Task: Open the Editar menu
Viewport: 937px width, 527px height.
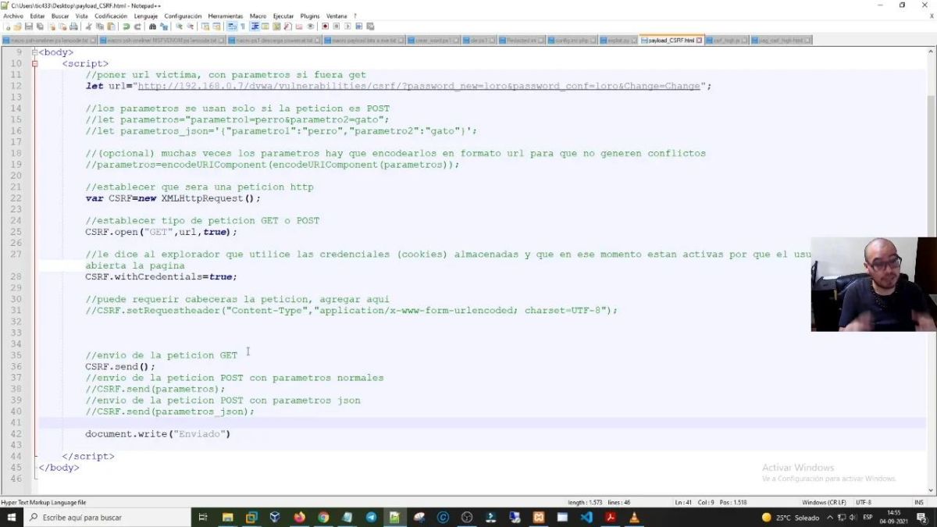Action: coord(37,16)
